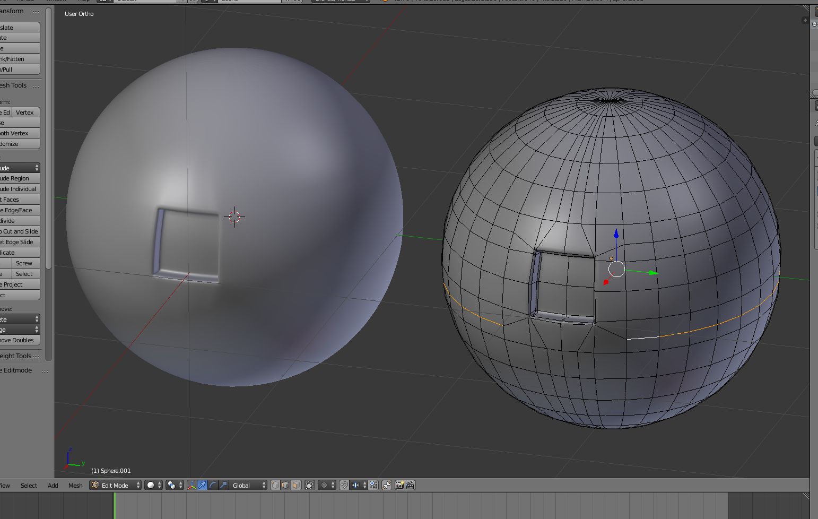
Task: Open the Edit Mode dropdown
Action: [x=116, y=485]
